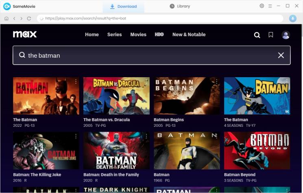Image resolution: width=303 pixels, height=193 pixels.
Task: Open Batman: Death in the Family thumbnail
Action: (x=116, y=150)
